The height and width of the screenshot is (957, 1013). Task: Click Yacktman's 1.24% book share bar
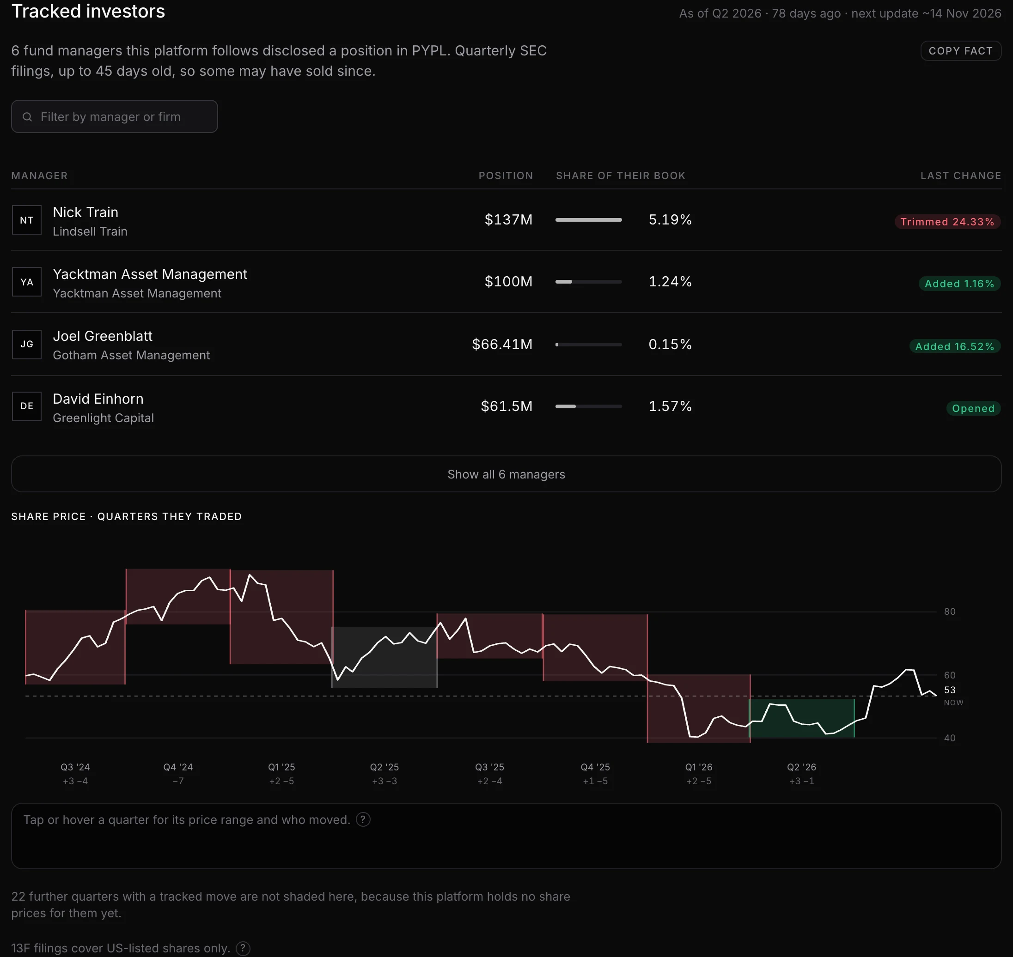(x=588, y=282)
